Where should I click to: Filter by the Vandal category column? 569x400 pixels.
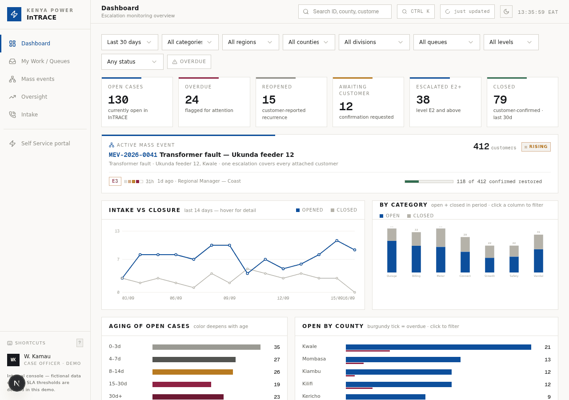click(x=538, y=253)
